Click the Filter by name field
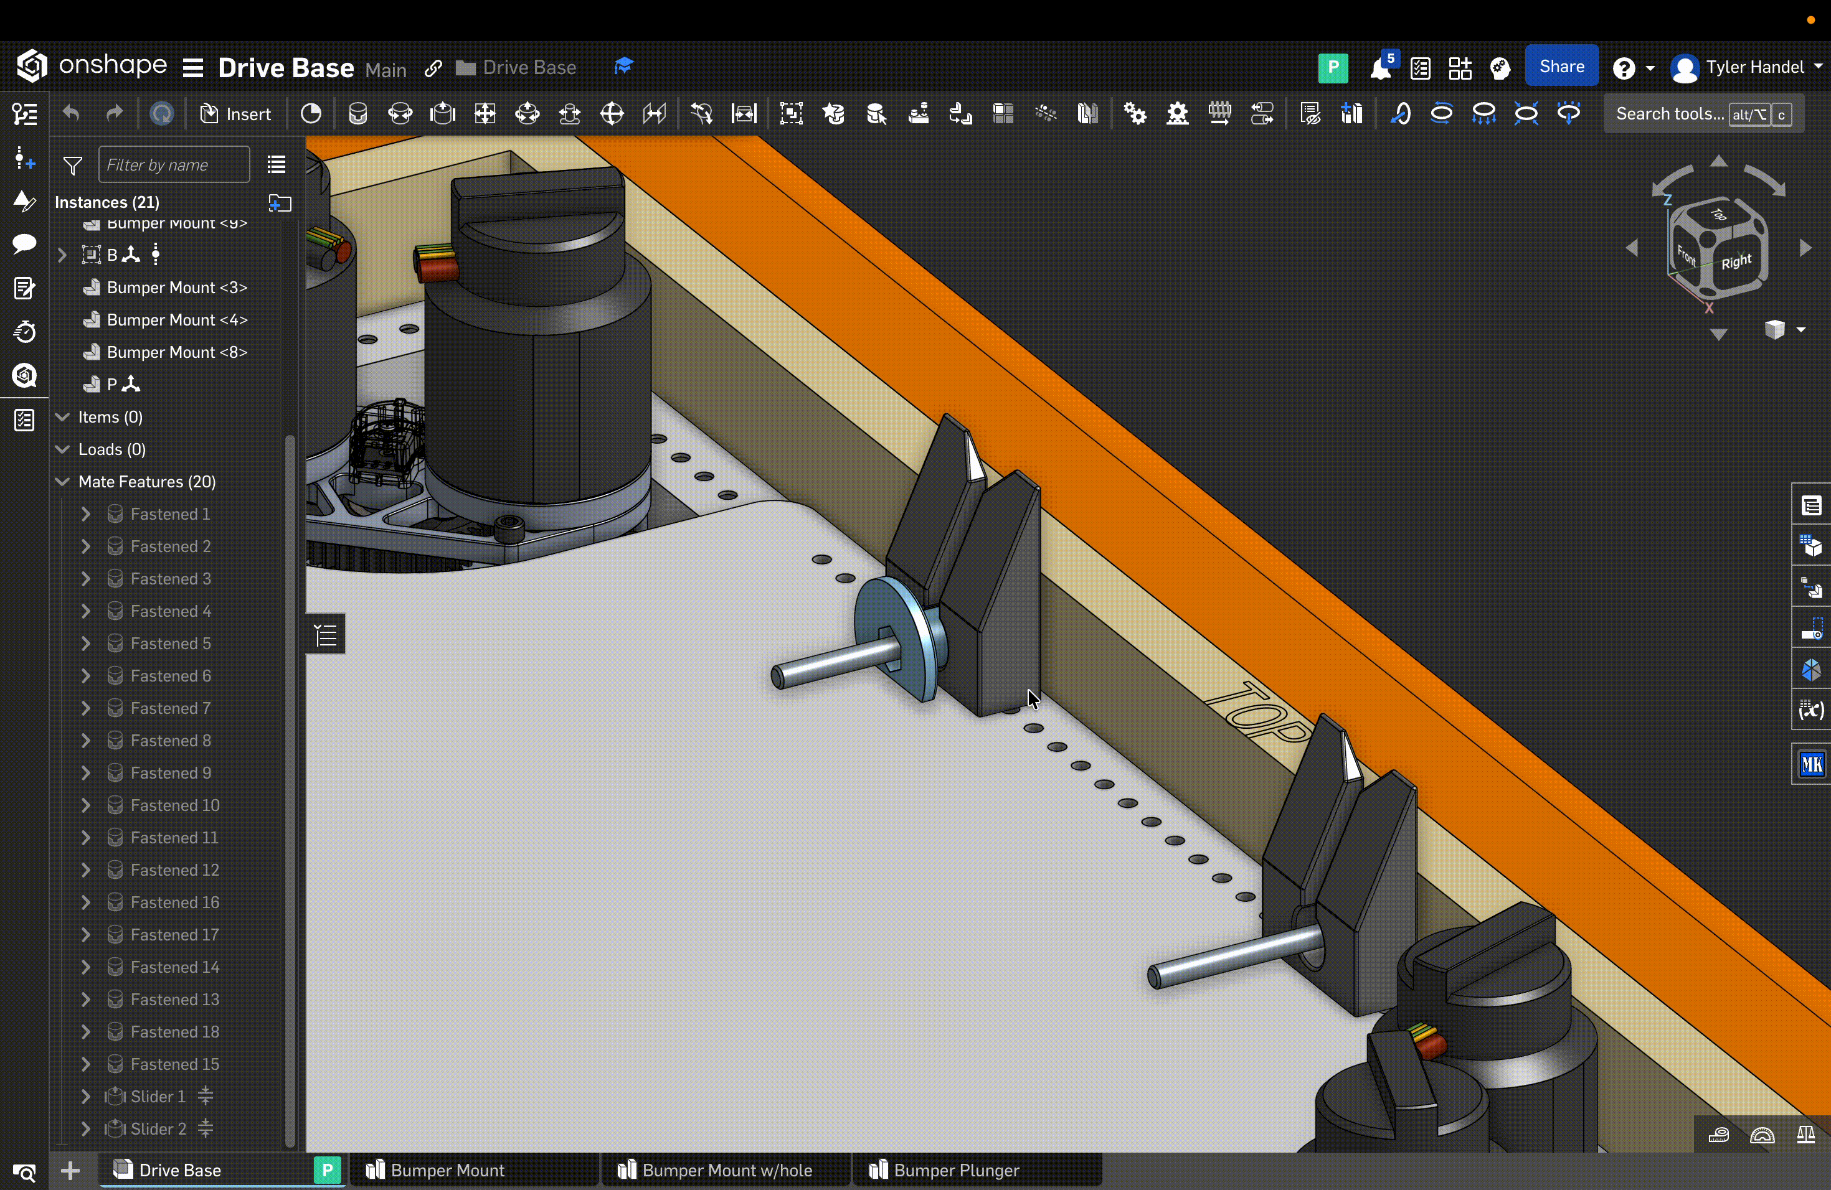The width and height of the screenshot is (1831, 1190). pyautogui.click(x=174, y=164)
